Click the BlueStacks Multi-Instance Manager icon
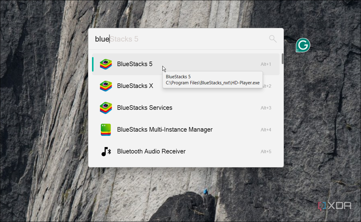 (x=106, y=129)
